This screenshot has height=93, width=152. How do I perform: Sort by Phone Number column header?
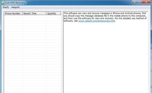[x=13, y=13]
